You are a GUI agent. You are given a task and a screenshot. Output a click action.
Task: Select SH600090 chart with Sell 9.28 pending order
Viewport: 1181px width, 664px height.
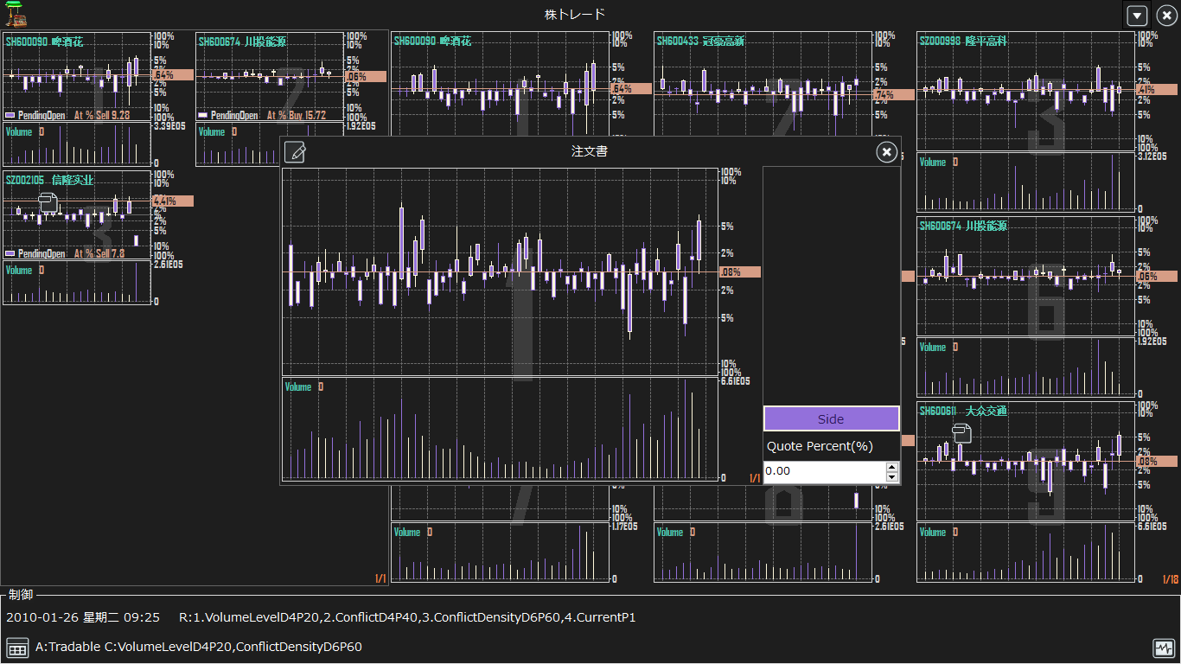(x=76, y=77)
